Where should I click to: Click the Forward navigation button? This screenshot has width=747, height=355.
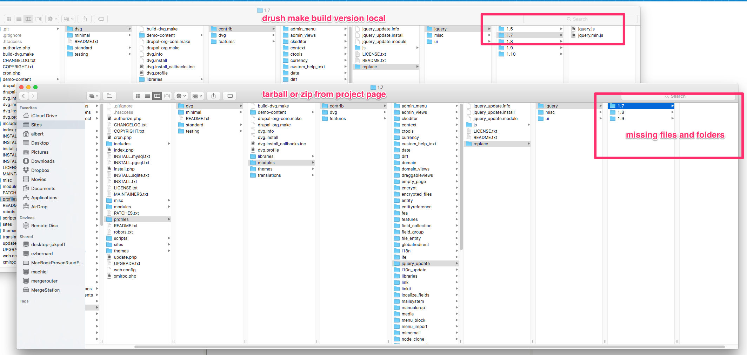click(x=33, y=96)
